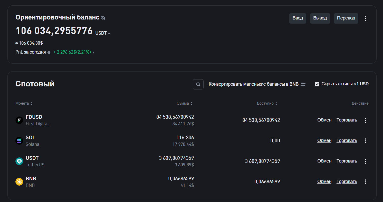Open three-dot menu beside Перевод button
Viewport: 383px width, 202px height.
coord(366,18)
